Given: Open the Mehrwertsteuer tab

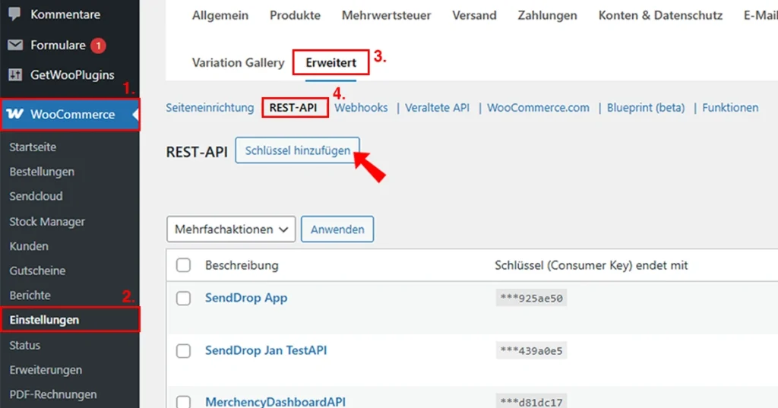Looking at the screenshot, I should (386, 15).
